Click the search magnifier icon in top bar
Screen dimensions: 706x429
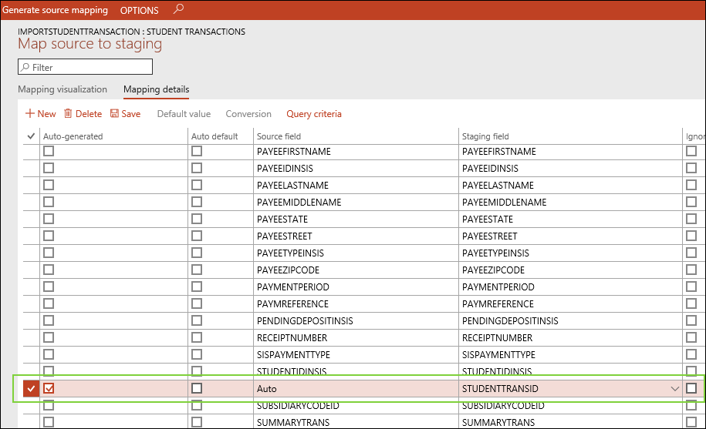pos(179,9)
